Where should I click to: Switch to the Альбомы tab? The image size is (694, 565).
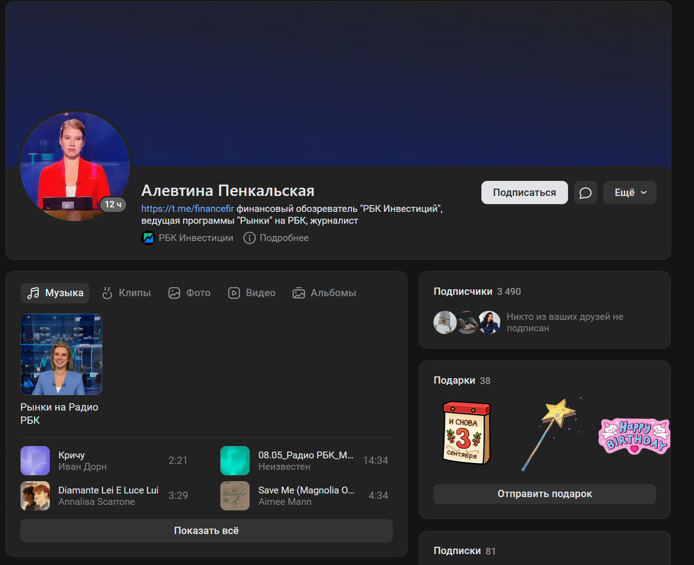[324, 293]
